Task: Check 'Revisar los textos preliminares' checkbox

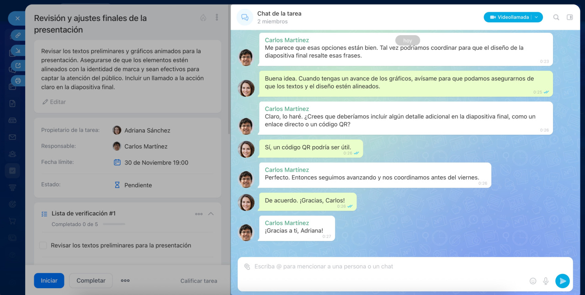Action: (x=43, y=246)
